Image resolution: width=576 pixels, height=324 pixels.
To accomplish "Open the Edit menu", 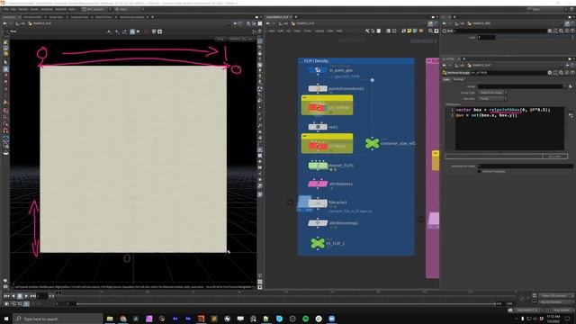I will pyautogui.click(x=13, y=9).
